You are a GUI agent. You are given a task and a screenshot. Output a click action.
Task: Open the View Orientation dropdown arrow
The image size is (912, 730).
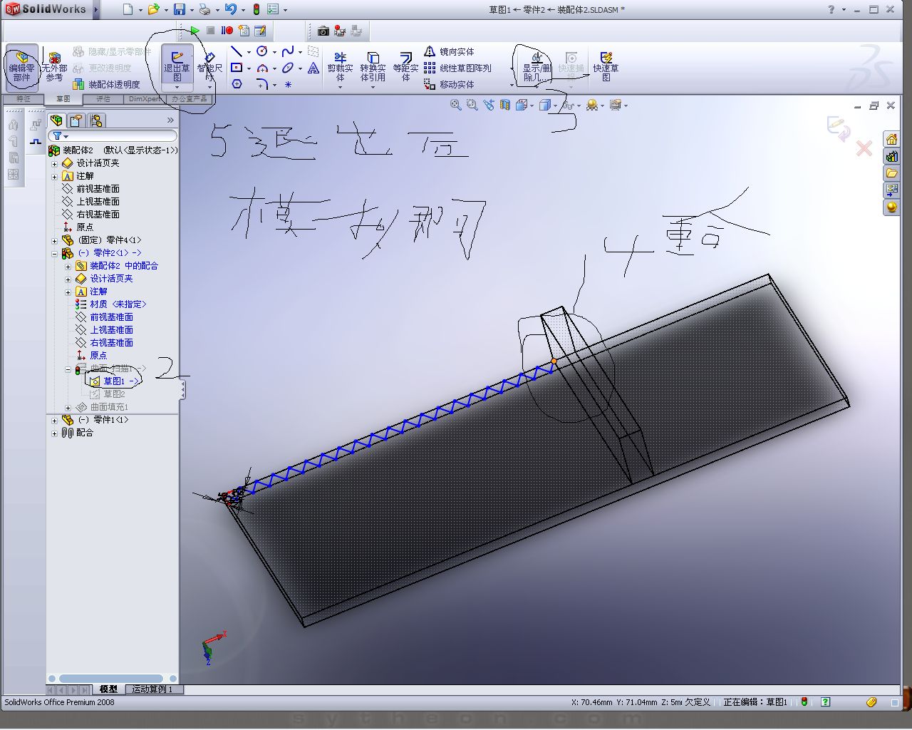532,106
